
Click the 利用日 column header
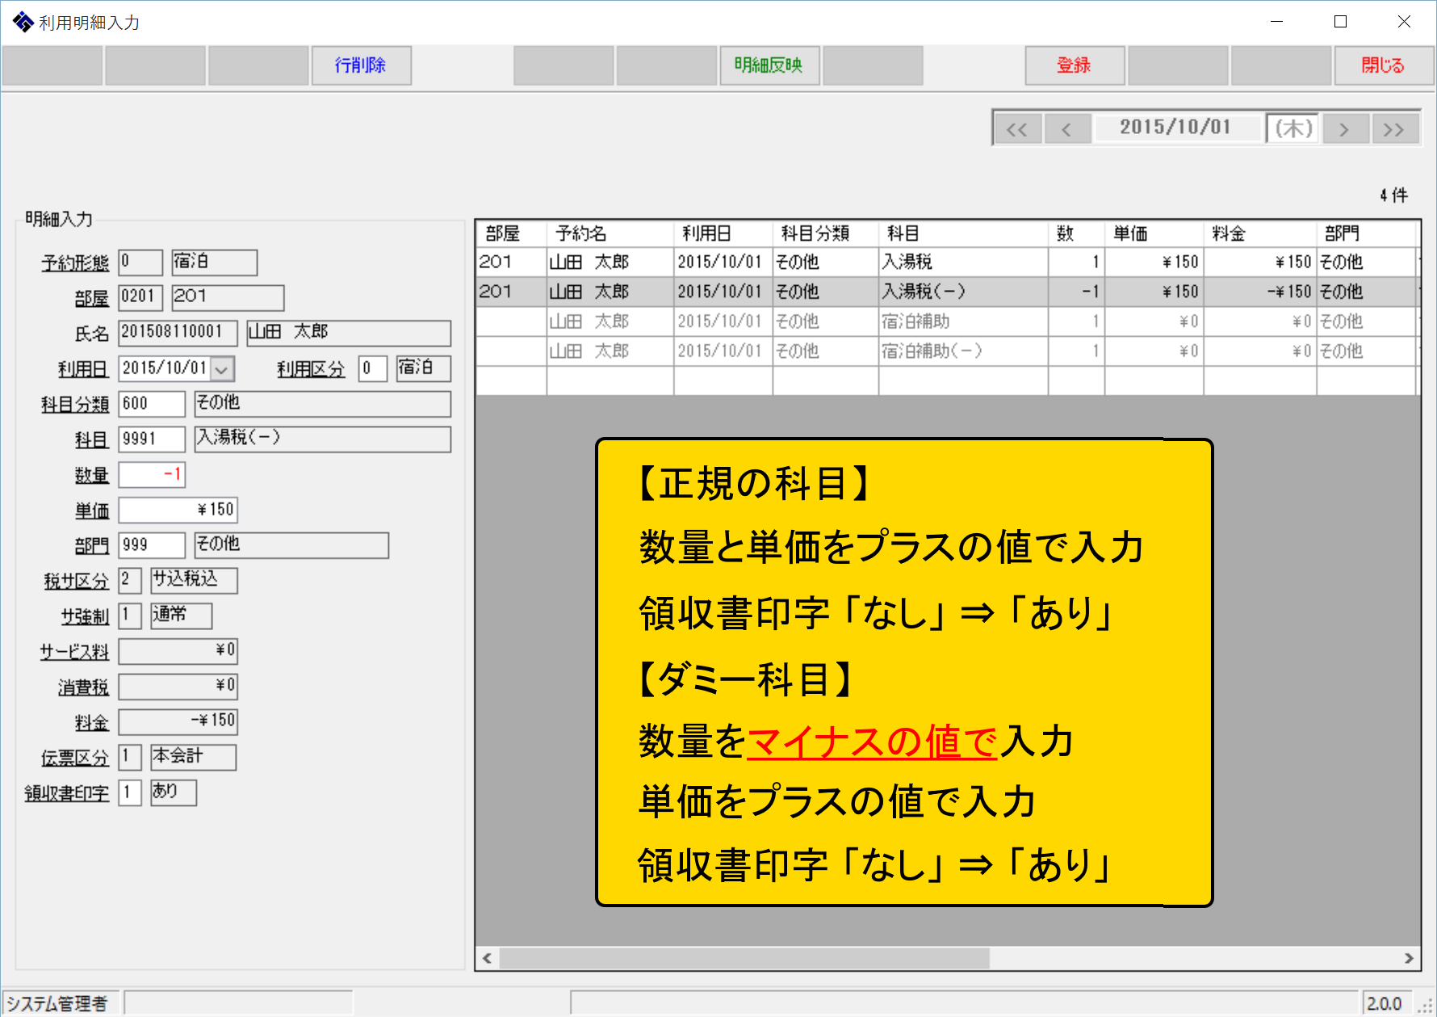(723, 233)
